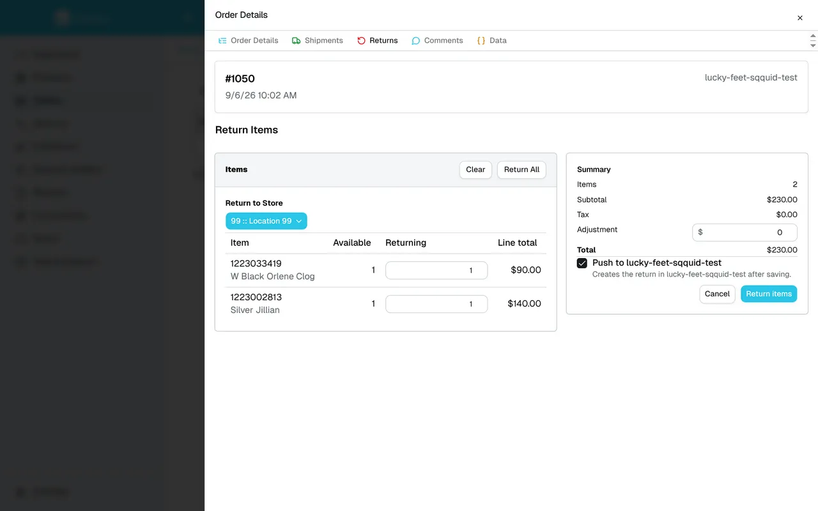Click the store name in the order header card
The width and height of the screenshot is (818, 511).
point(751,77)
